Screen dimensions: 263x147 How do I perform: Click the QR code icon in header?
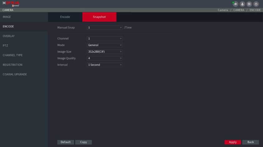click(249, 4)
